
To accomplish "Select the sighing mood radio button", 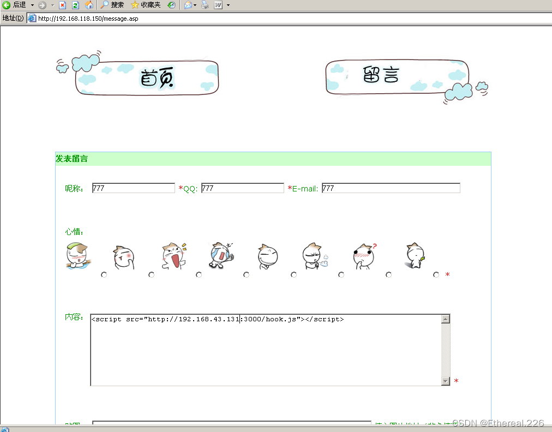I will point(341,274).
